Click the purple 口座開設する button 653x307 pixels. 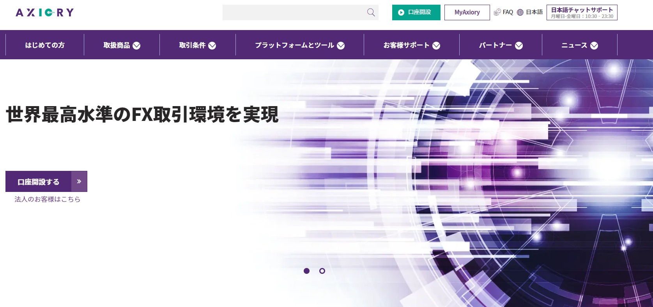pos(46,181)
